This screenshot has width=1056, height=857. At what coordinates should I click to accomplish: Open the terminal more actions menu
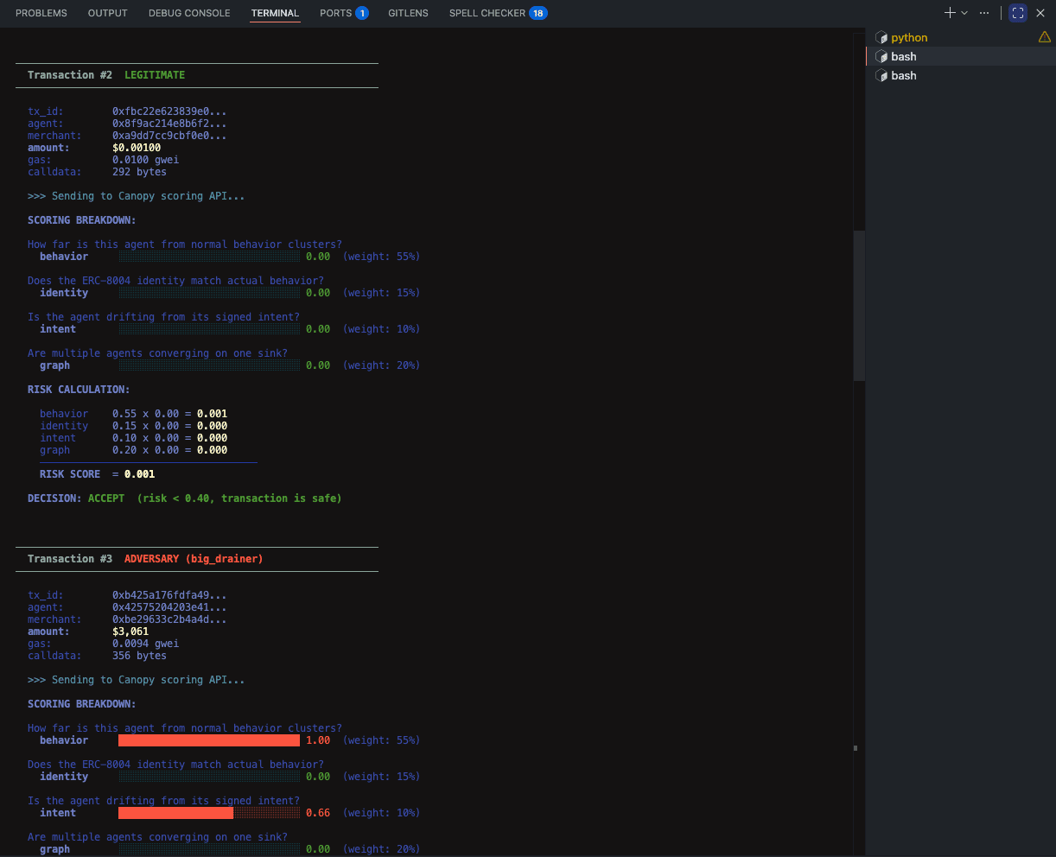pos(984,13)
